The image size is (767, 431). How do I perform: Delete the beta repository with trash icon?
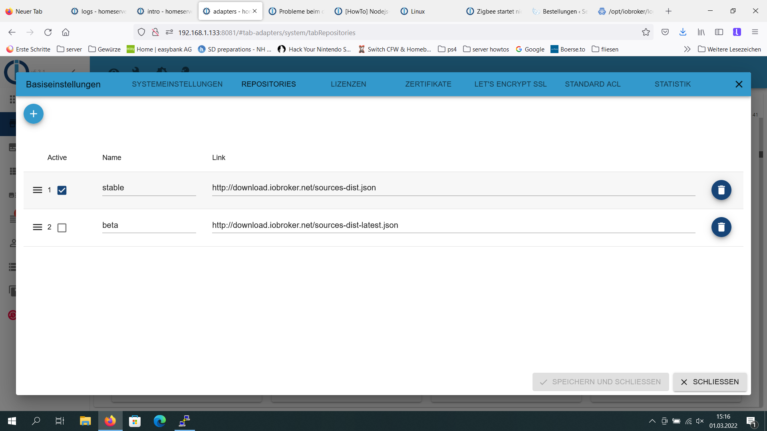pyautogui.click(x=721, y=227)
